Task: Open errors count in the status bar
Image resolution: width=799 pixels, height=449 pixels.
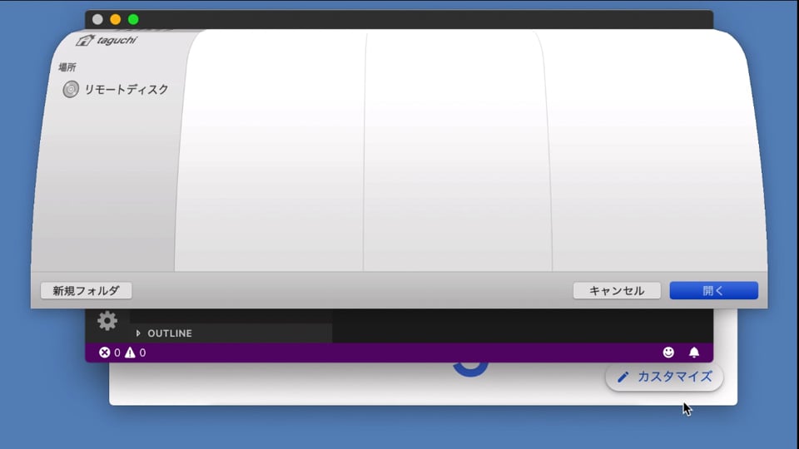Action: tap(110, 353)
